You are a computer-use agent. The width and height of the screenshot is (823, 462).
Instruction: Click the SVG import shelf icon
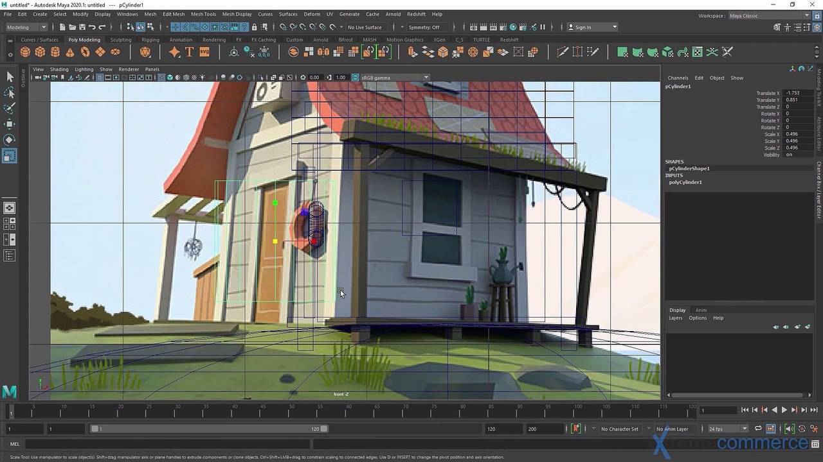pos(204,52)
